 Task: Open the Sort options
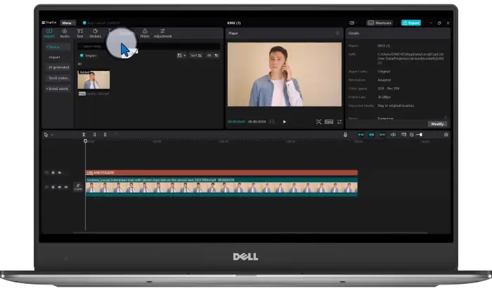coord(196,56)
